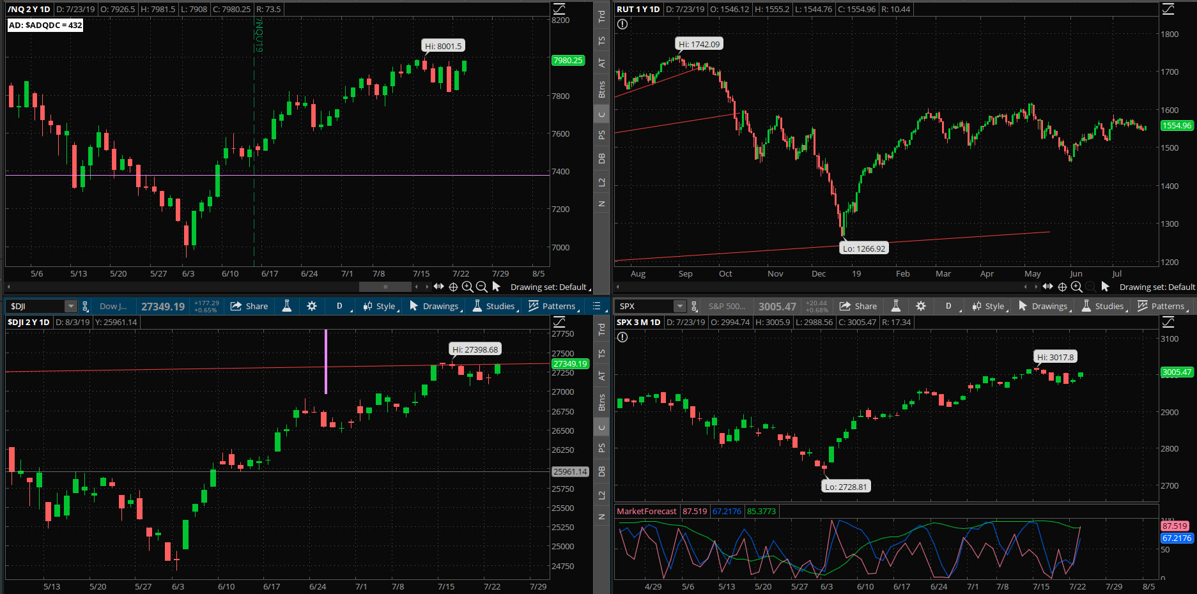Viewport: 1197px width, 594px height.
Task: Click Share button in the $DJI toolbar
Action: [249, 306]
